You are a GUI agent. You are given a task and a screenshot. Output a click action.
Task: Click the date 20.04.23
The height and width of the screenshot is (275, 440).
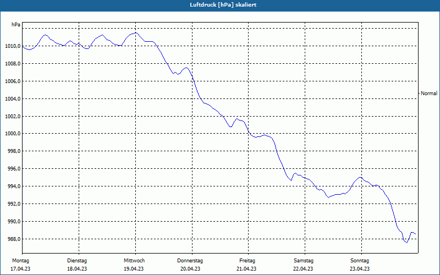pos(190,269)
